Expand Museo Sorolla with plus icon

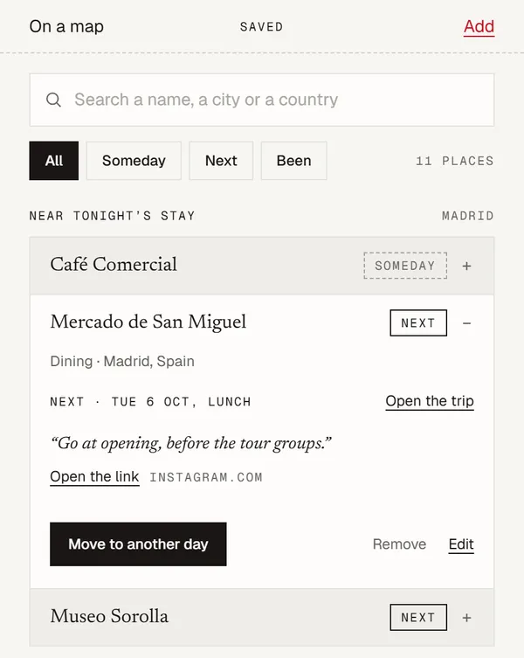point(466,617)
